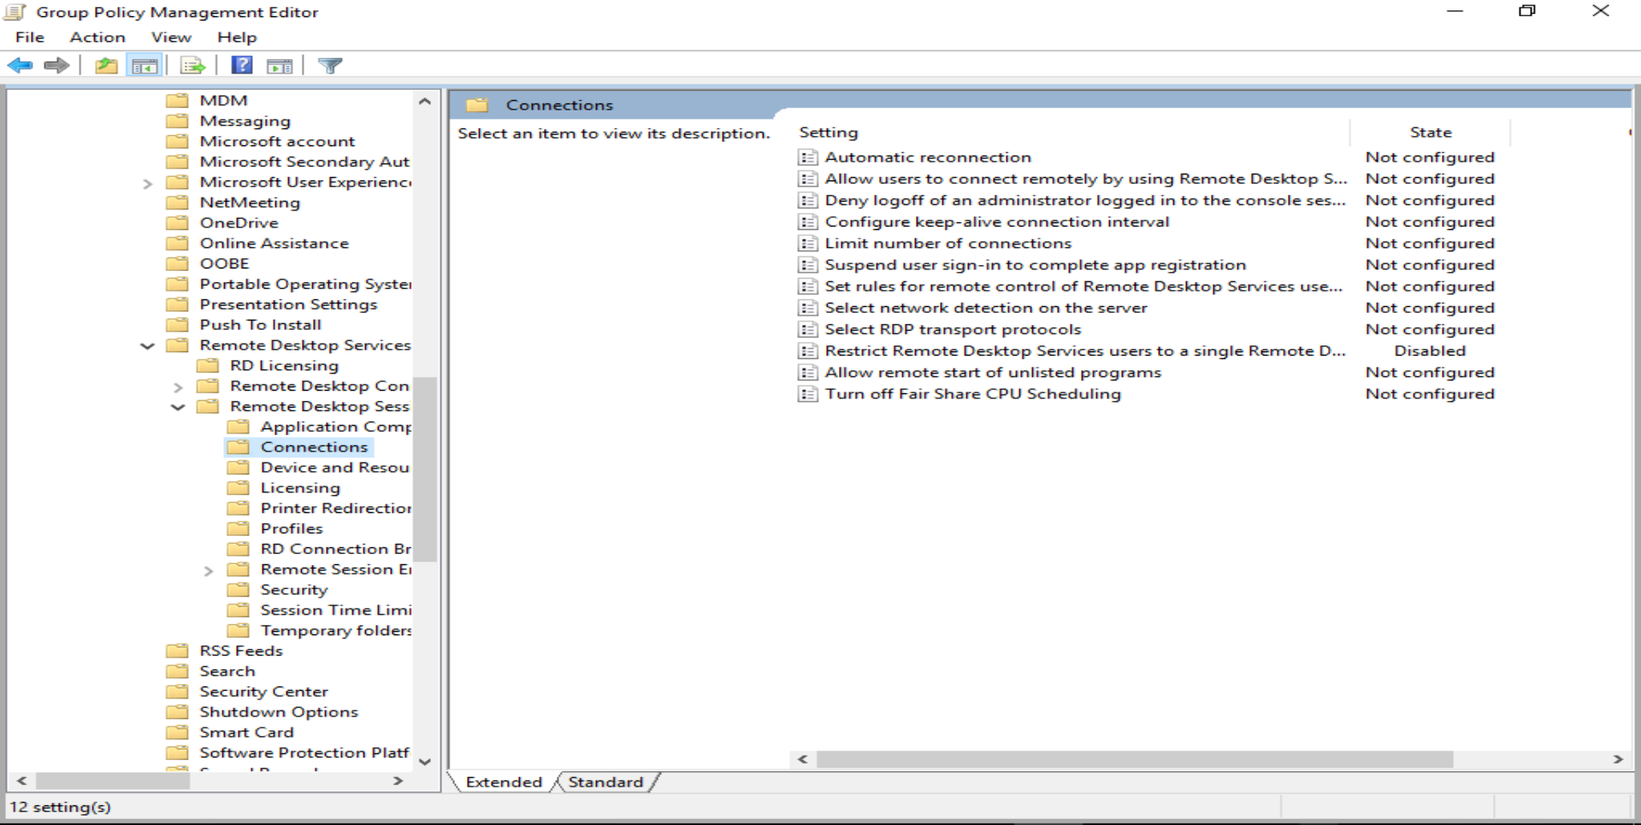Open the File menu
Viewport: 1641px width, 825px height.
30,38
